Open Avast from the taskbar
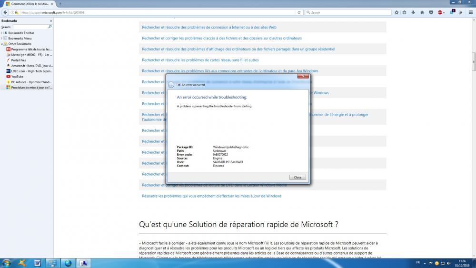Screen dimensions: 476x268 (22, 263)
